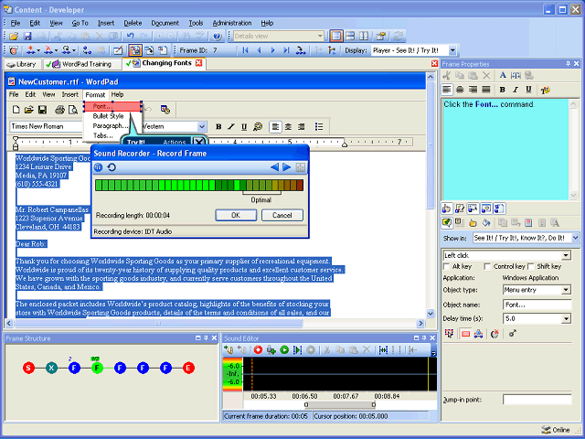Open the Details view dropdown

(320, 37)
